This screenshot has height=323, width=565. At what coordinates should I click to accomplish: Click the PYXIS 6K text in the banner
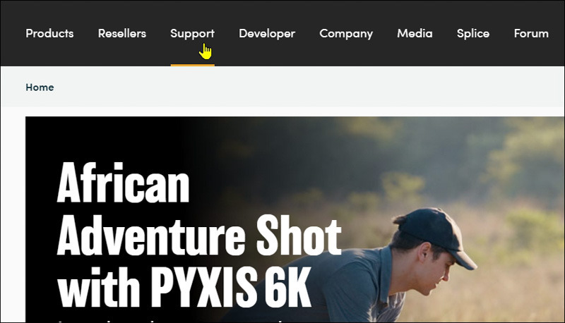pos(231,286)
